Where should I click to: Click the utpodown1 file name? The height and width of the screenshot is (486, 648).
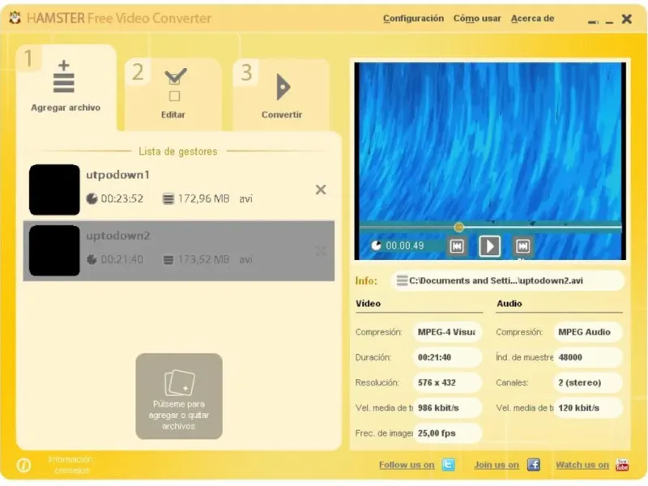117,175
